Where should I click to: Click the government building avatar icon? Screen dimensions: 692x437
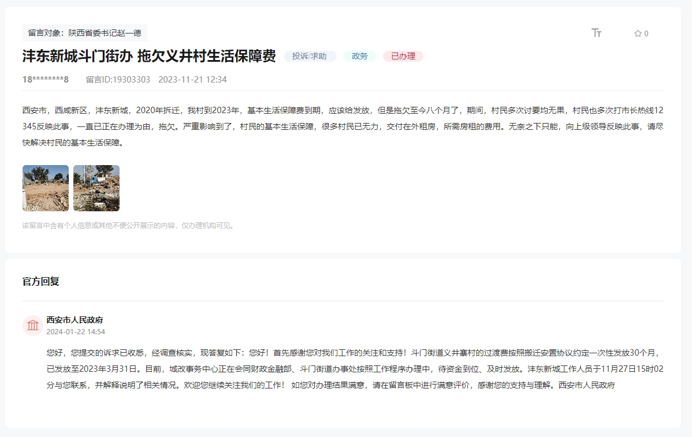33,325
